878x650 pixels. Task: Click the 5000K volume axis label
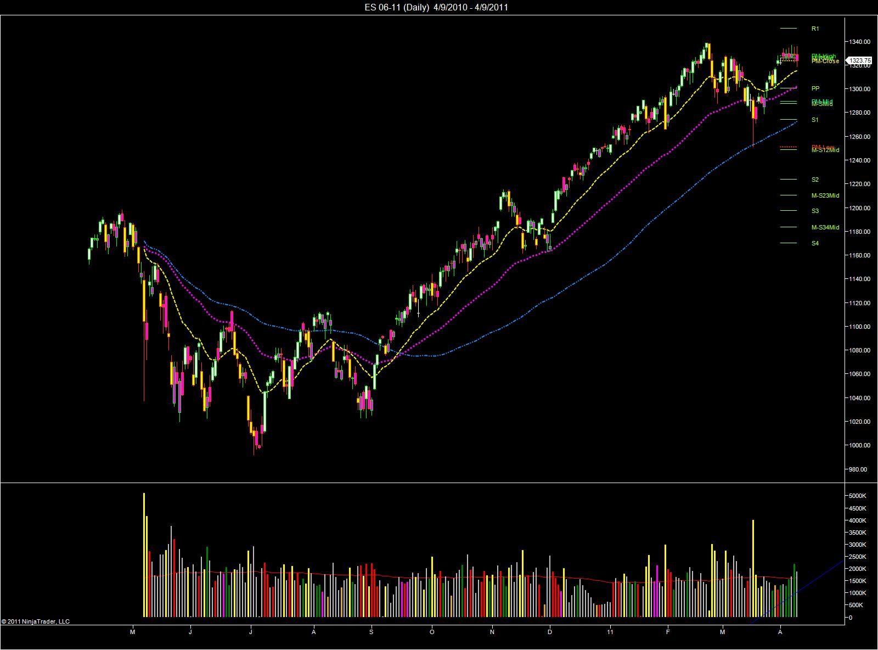(857, 496)
